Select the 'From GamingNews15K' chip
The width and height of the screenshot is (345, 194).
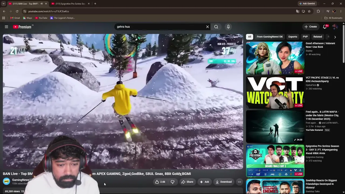pos(270,37)
